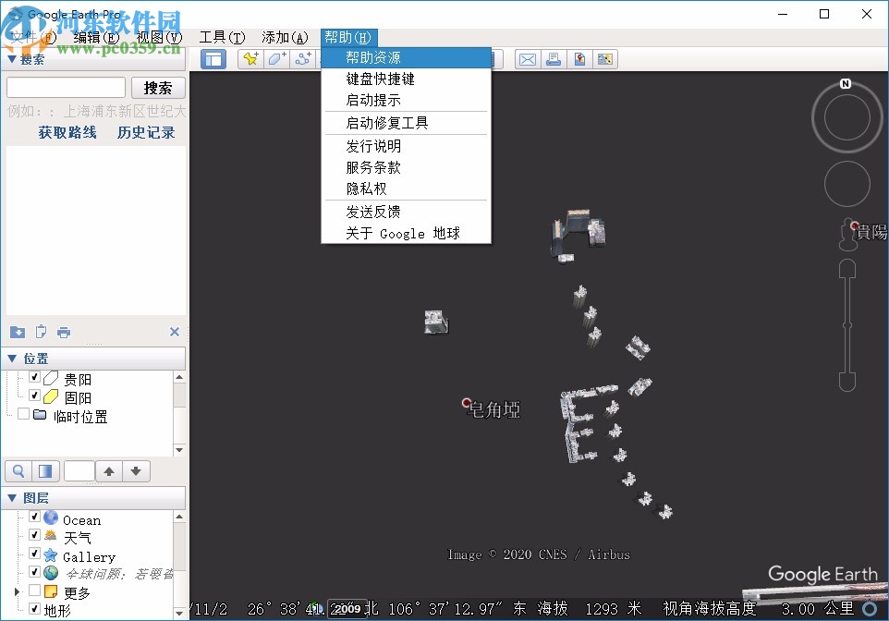Click the add placemark icon
This screenshot has width=889, height=621.
click(250, 60)
